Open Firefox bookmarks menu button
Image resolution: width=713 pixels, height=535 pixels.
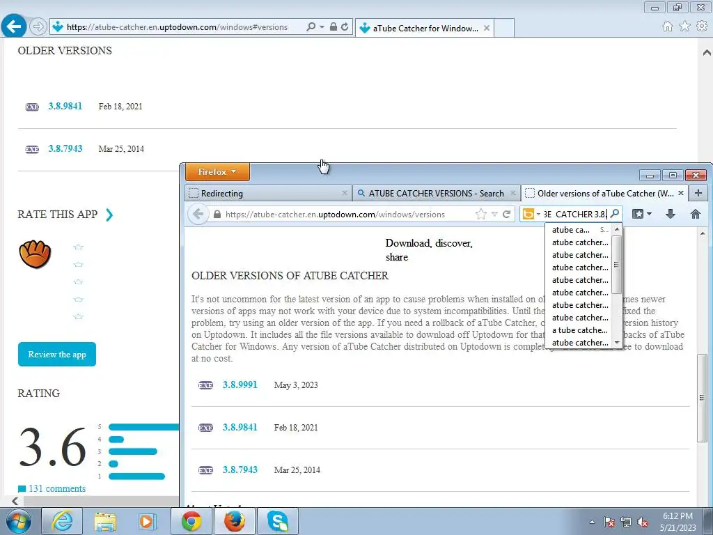641,214
